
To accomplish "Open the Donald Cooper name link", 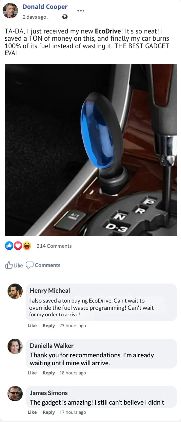I will (45, 7).
